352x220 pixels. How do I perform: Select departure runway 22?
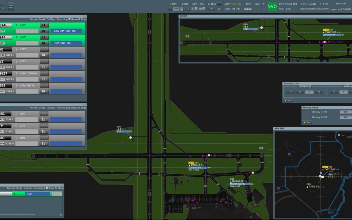(x=319, y=92)
